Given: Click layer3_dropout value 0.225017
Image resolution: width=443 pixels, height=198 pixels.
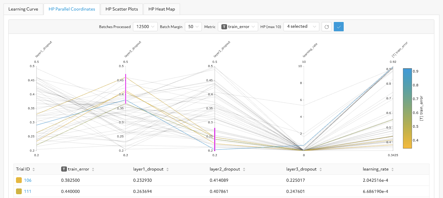Looking at the screenshot, I should pyautogui.click(x=295, y=180).
